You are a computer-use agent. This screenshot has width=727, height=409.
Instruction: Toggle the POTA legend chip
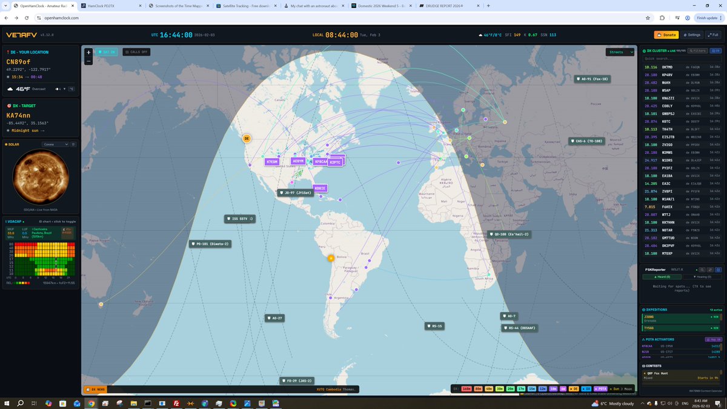[x=600, y=388]
